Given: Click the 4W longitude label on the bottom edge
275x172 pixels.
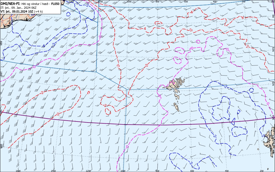Looking at the screenshot, I should coord(227,171).
